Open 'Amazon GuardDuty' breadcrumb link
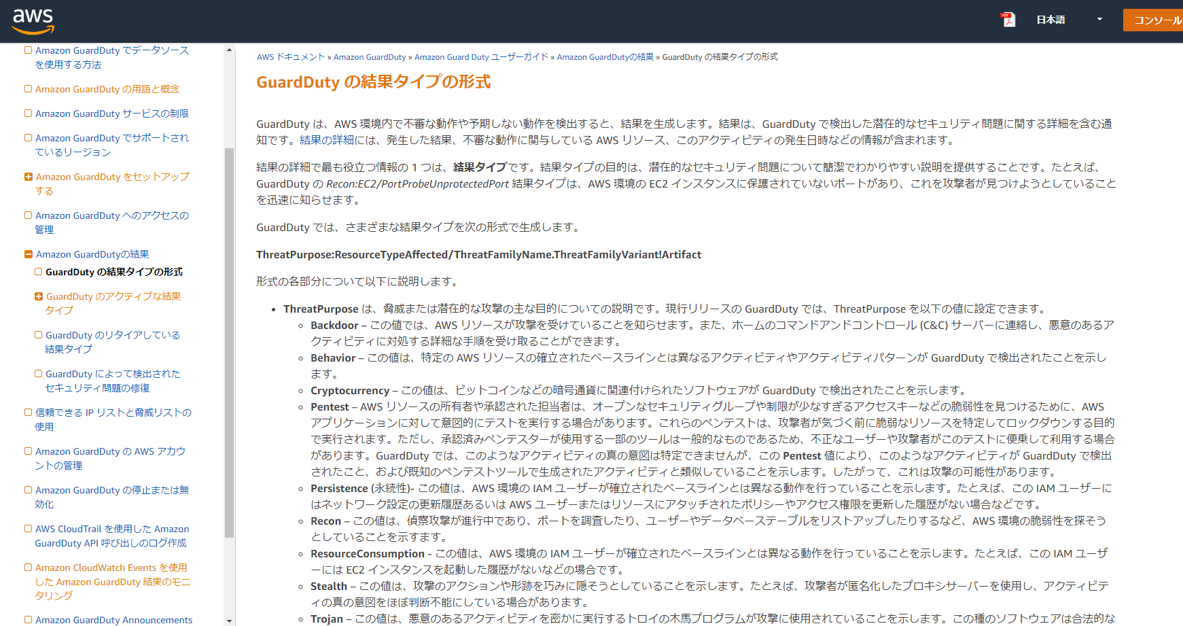The height and width of the screenshot is (626, 1183). click(x=370, y=57)
